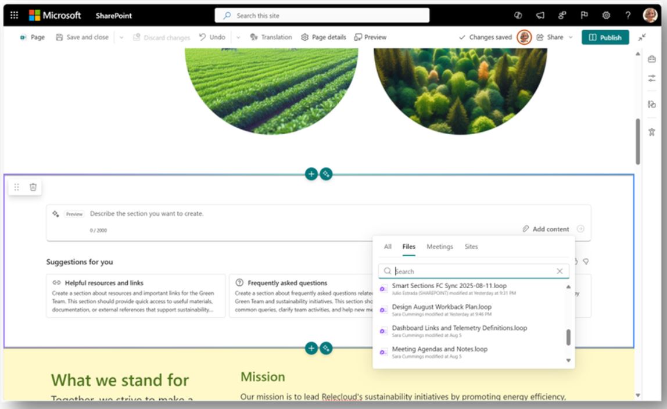This screenshot has height=409, width=667.
Task: Click the Copilot sparkle icon below the section
Action: [327, 349]
